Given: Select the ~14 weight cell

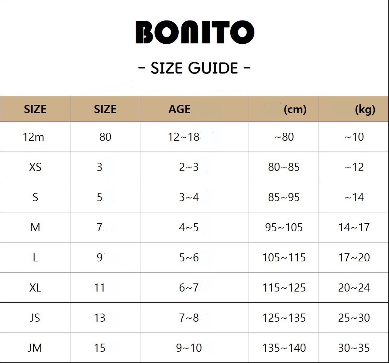Looking at the screenshot, I should click(x=354, y=197).
